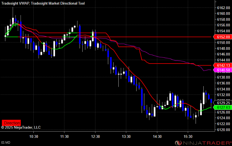Click the 6126.00 price axis label
The image size is (232, 146).
click(x=224, y=112)
